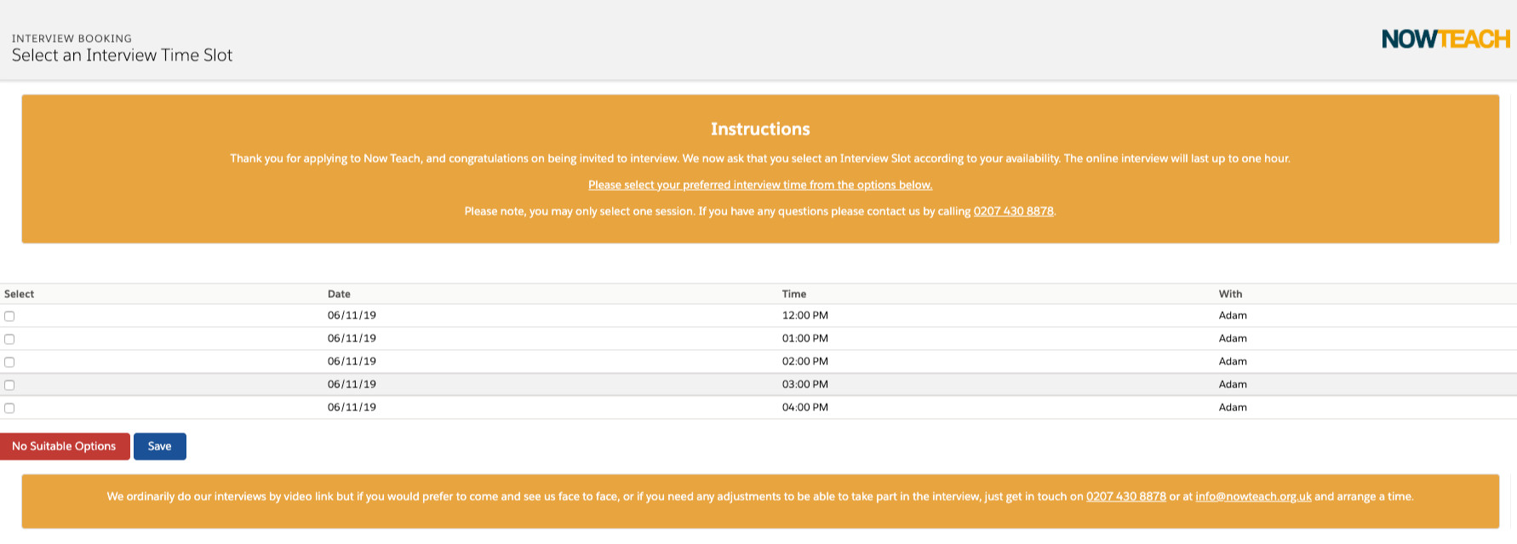Click the 02:00 PM time cell
The width and height of the screenshot is (1517, 544).
pyautogui.click(x=805, y=361)
